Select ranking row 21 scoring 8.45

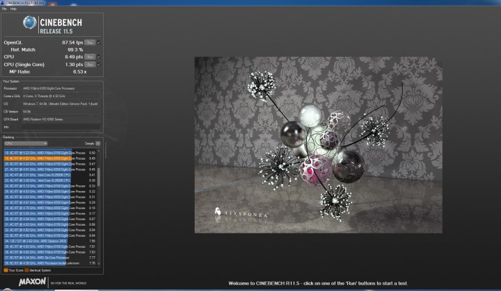[x=50, y=169]
